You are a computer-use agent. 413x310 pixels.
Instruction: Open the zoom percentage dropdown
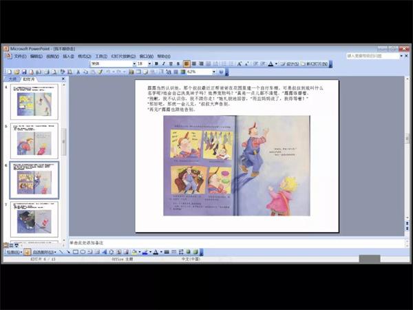(x=214, y=72)
